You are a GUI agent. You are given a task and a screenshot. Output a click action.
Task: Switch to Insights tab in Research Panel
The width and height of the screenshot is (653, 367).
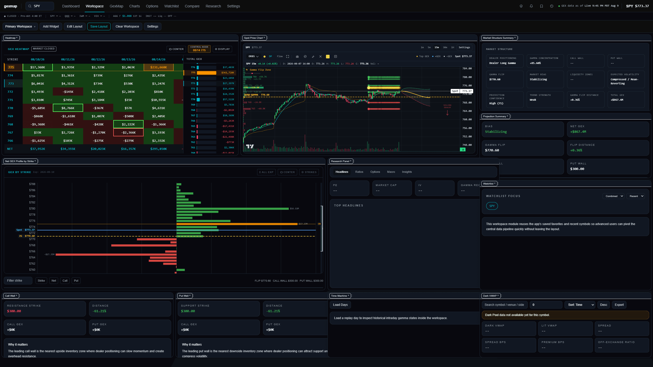[407, 172]
